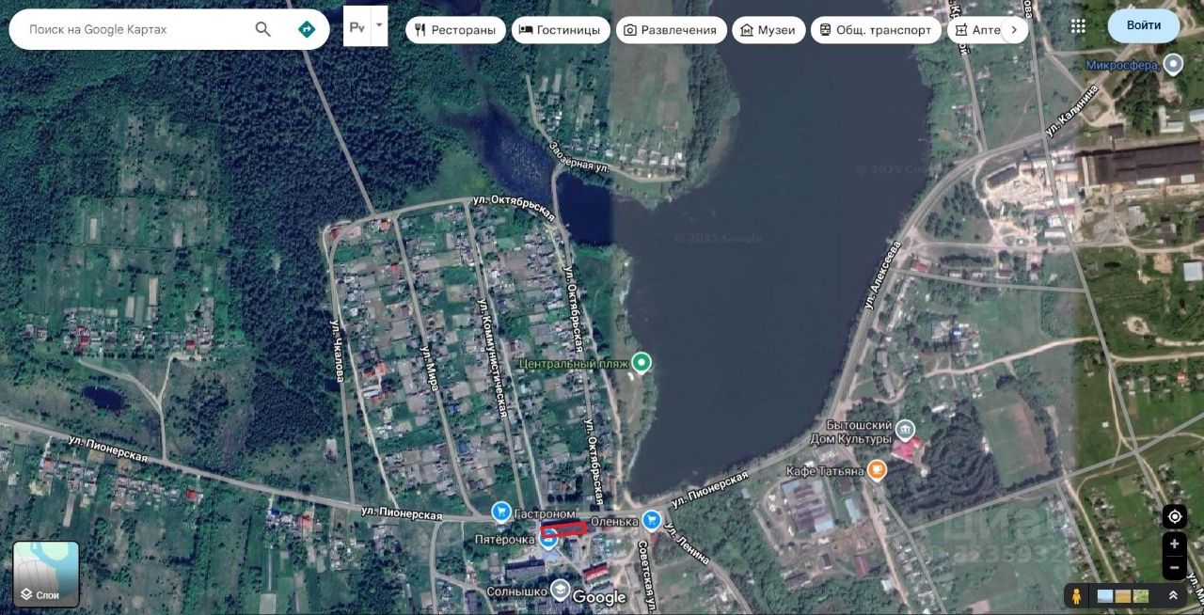Select the Рестораны category chip
The width and height of the screenshot is (1204, 615).
[456, 30]
